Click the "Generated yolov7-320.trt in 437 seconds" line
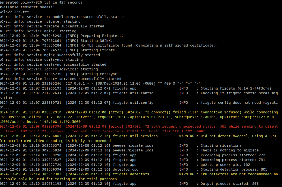The image size is (282, 187). click(x=41, y=3)
